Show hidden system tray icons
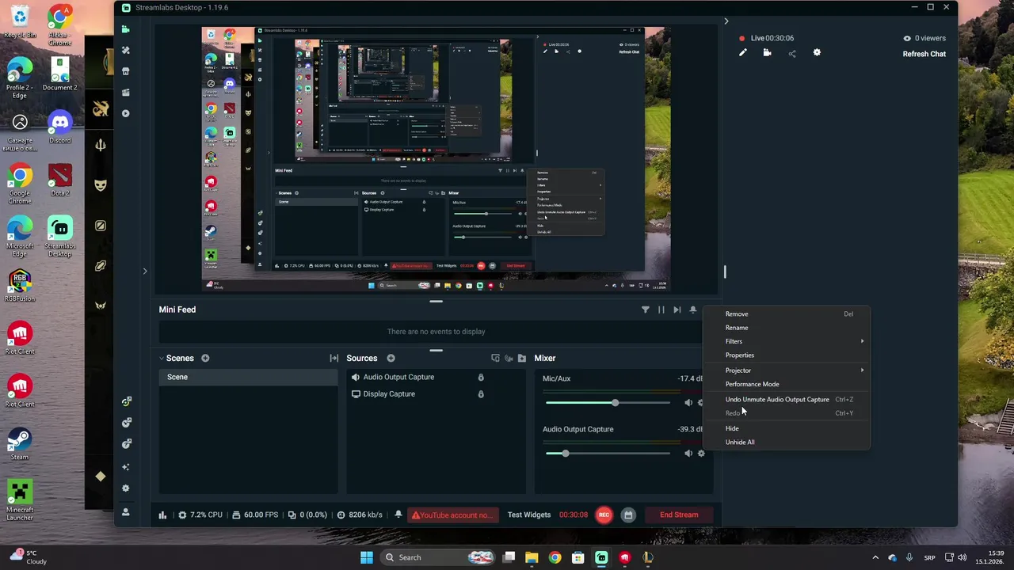Viewport: 1014px width, 570px height. (875, 557)
